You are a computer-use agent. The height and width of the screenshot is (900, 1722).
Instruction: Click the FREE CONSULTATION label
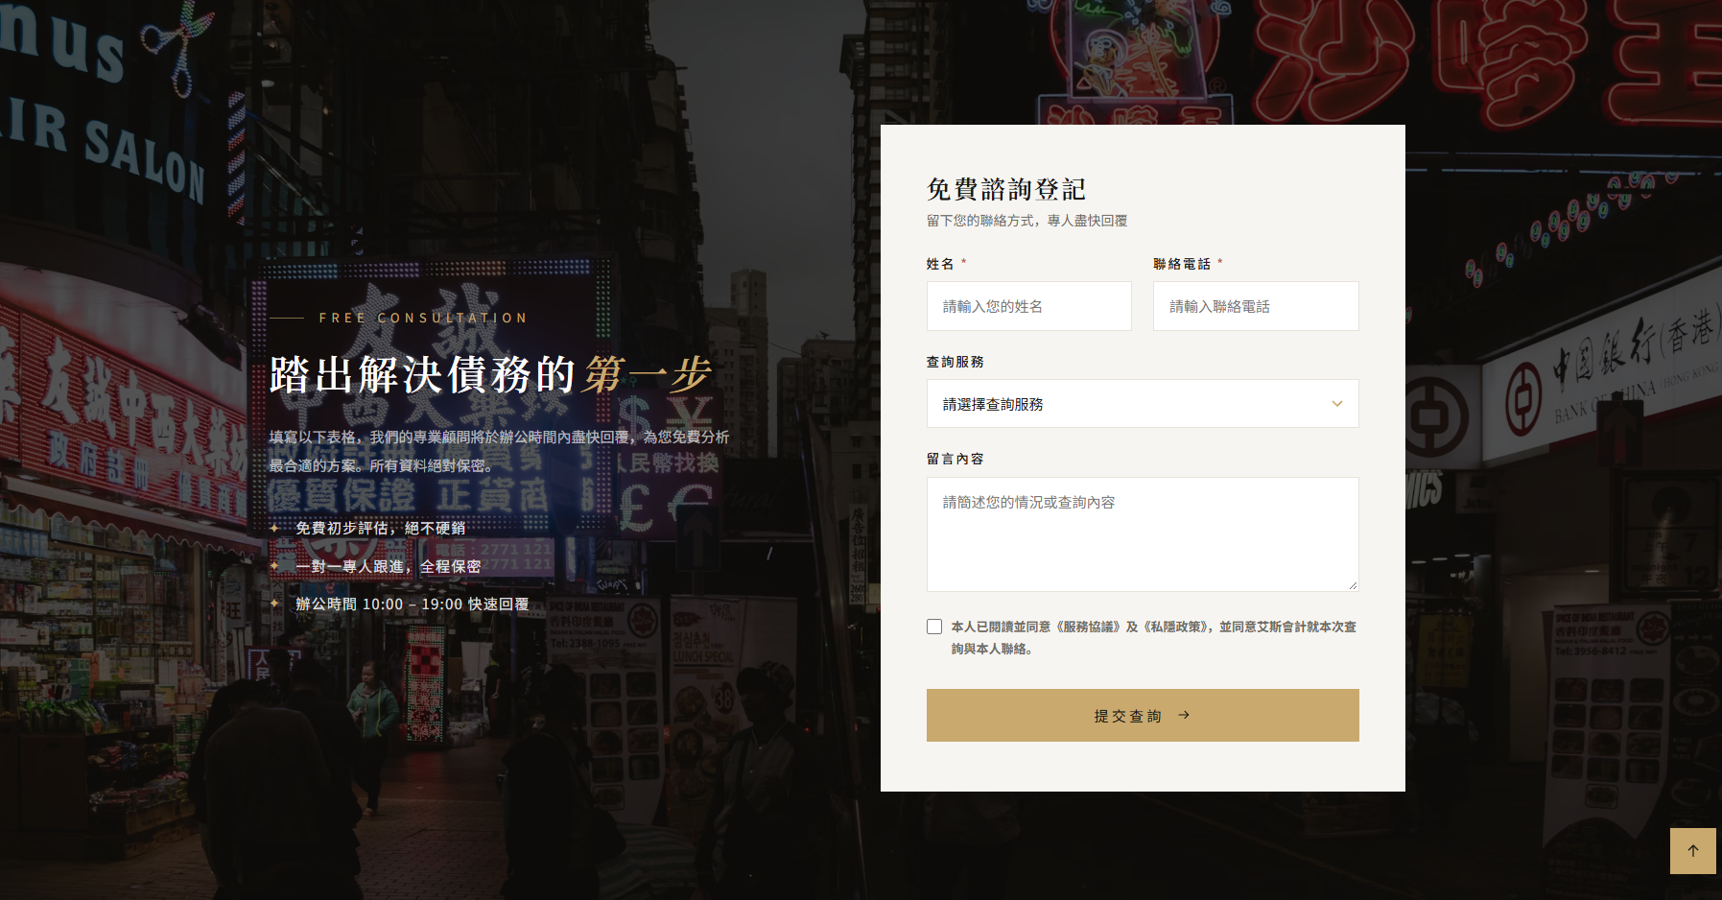pyautogui.click(x=424, y=318)
